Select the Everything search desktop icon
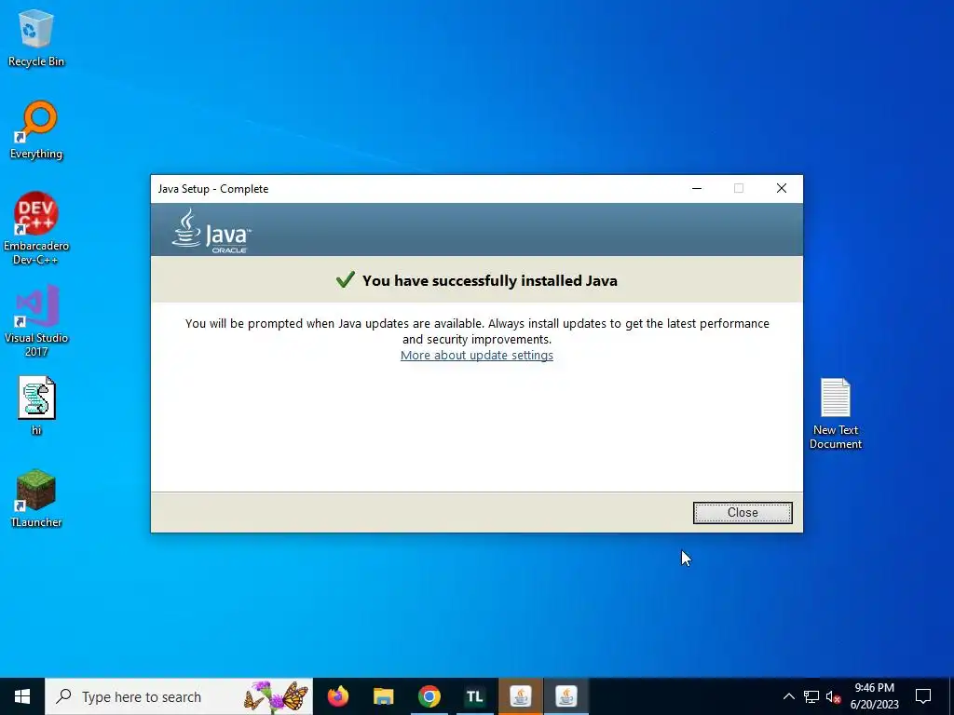Image resolution: width=954 pixels, height=715 pixels. click(36, 130)
